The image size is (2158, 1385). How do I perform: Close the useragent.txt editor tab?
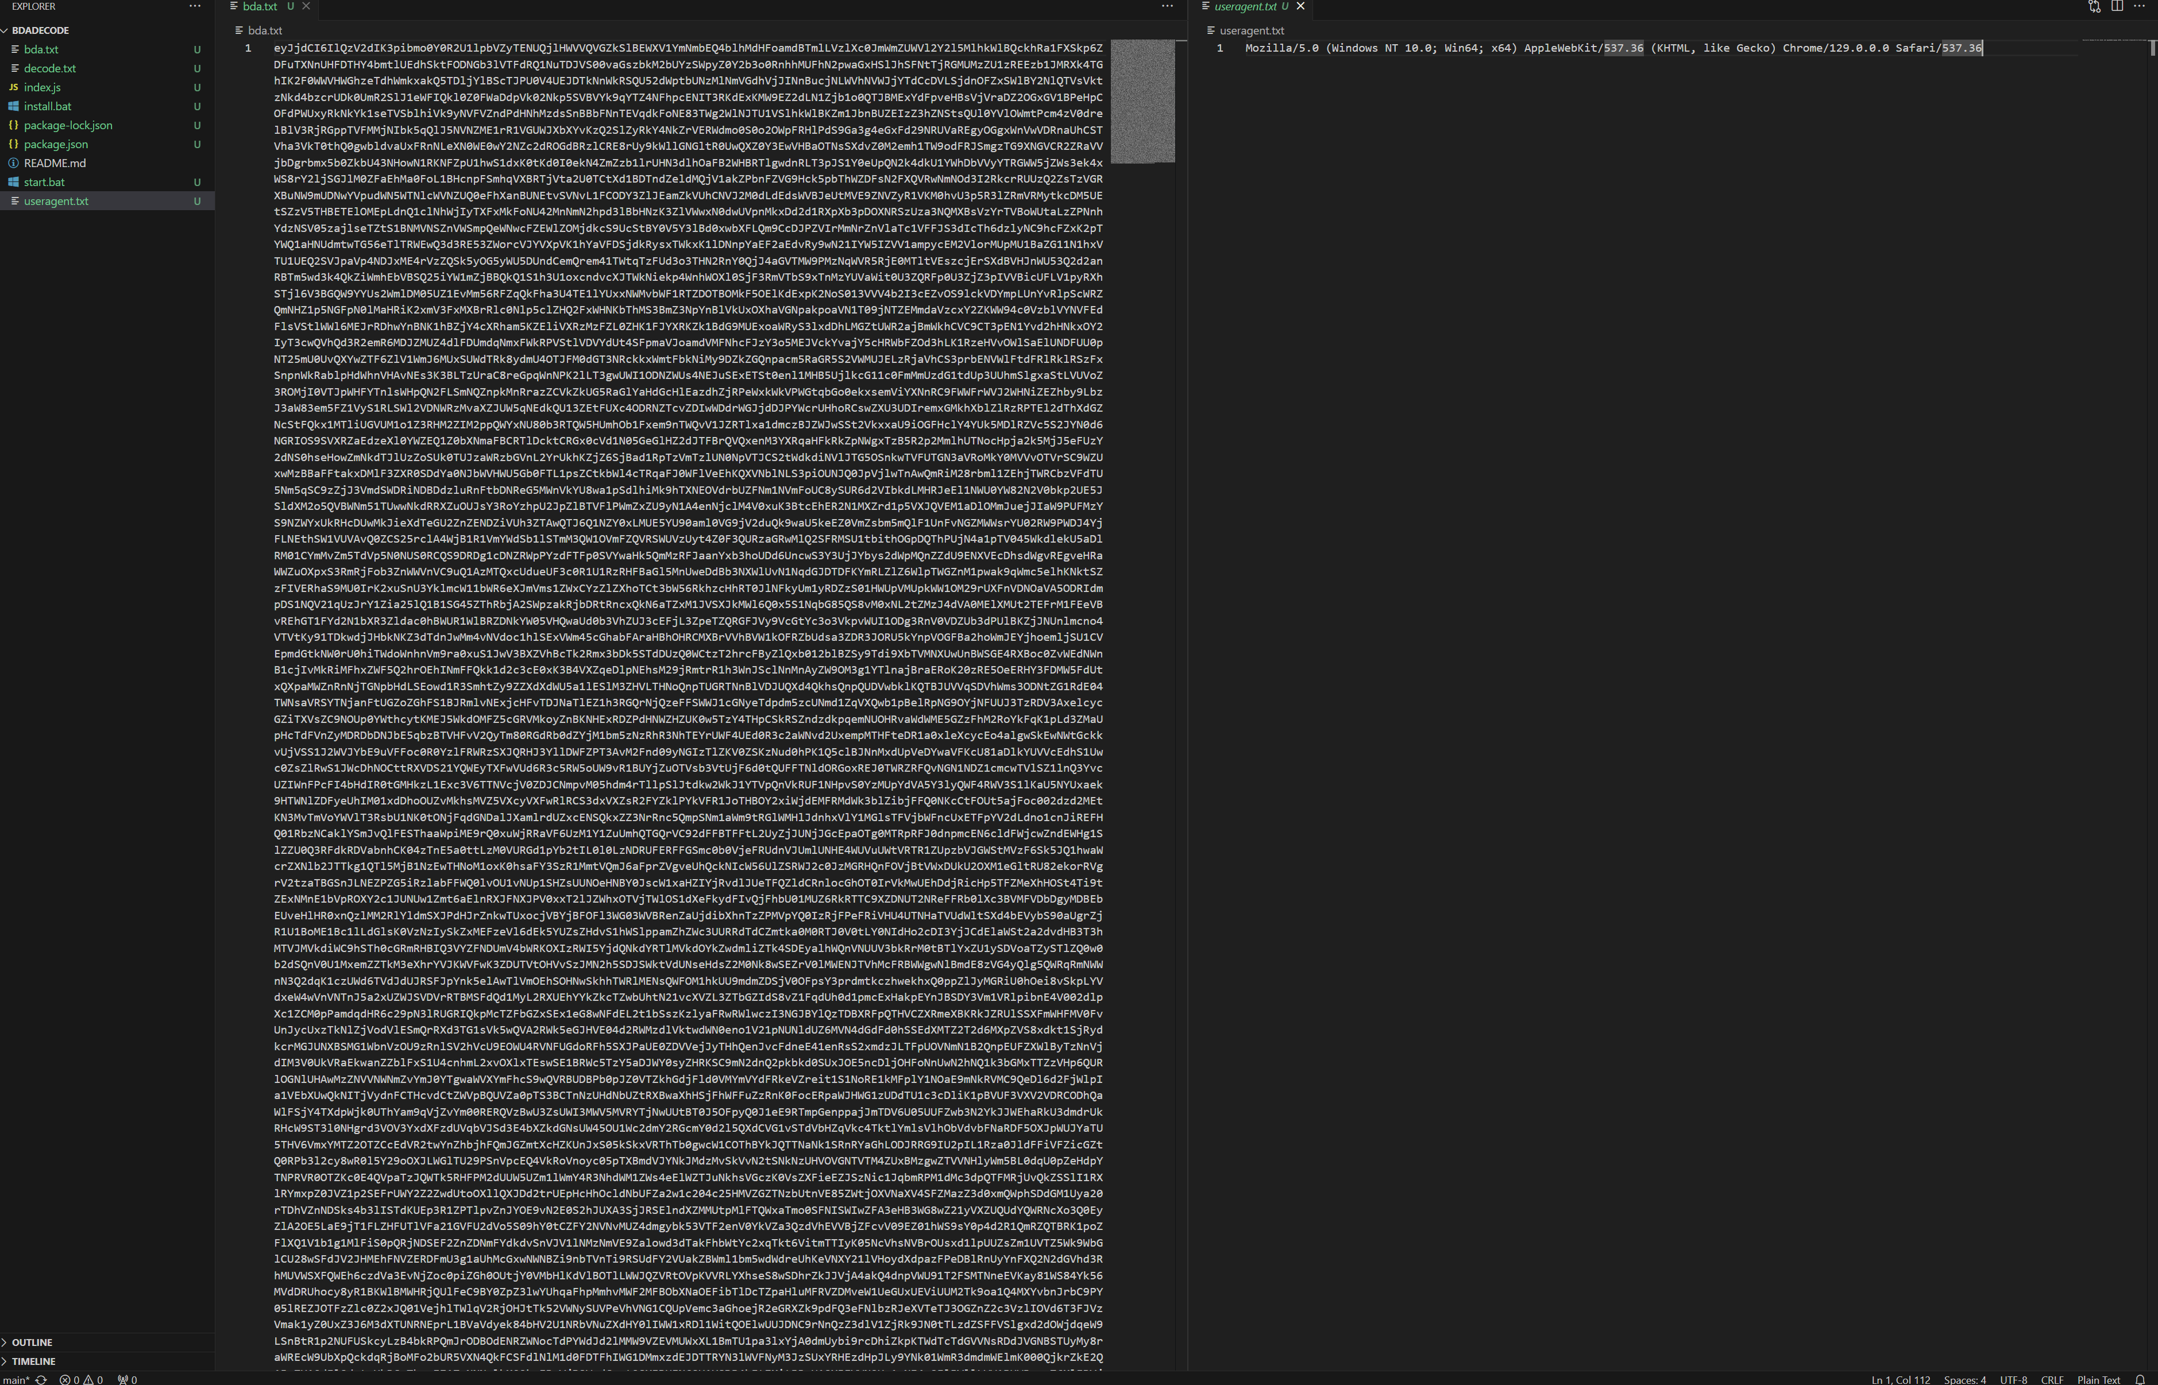[x=1300, y=6]
